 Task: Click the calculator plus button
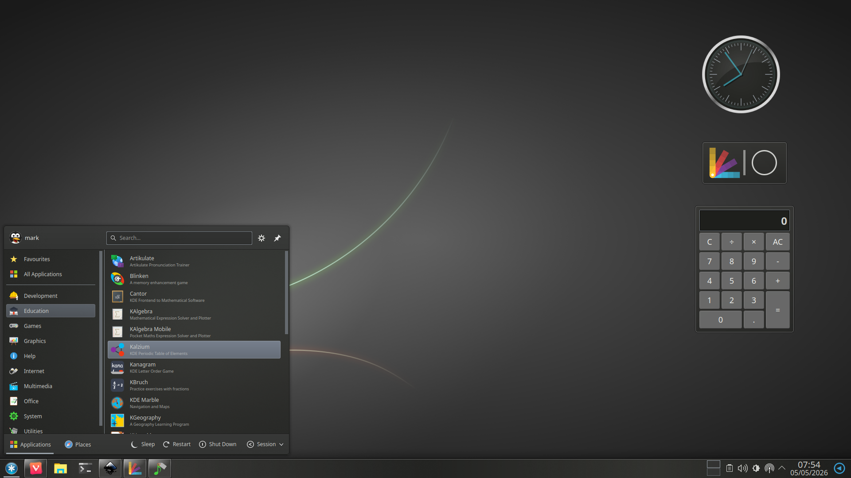tap(778, 281)
